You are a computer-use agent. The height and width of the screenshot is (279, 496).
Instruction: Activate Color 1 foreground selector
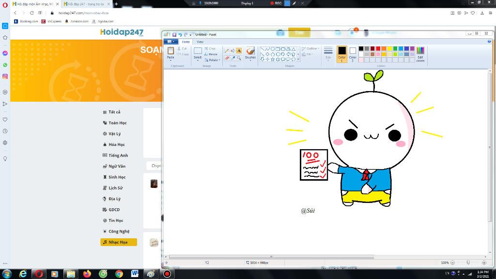coord(341,54)
